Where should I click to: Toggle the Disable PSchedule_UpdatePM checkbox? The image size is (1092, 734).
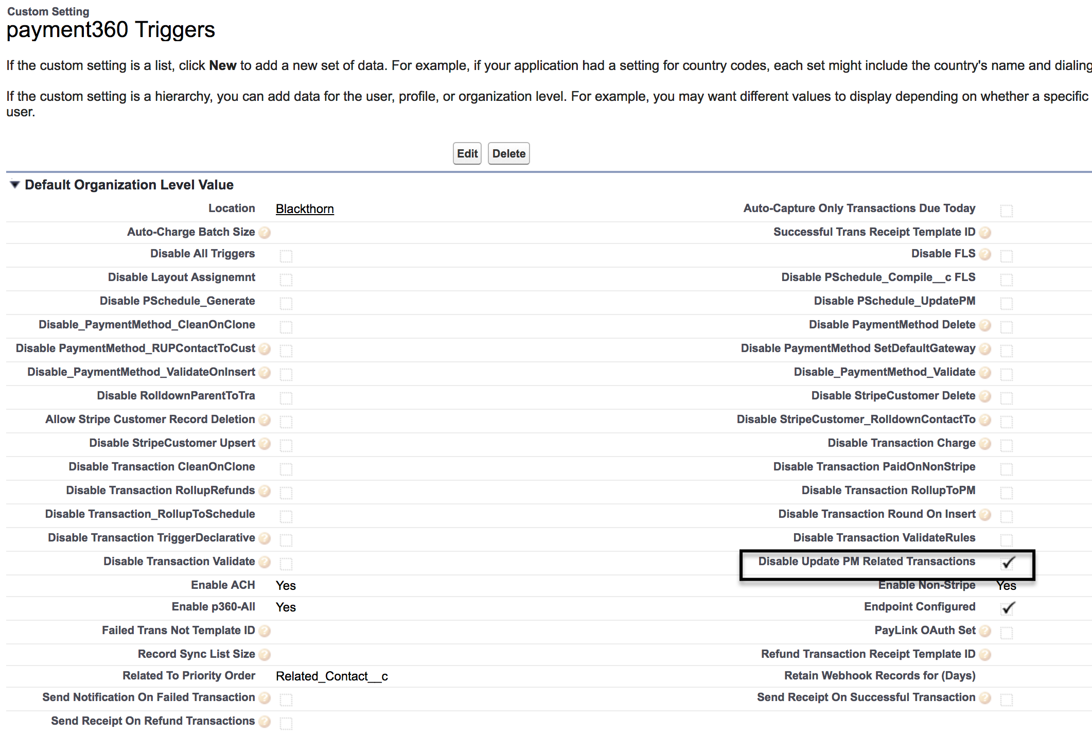pyautogui.click(x=1007, y=303)
